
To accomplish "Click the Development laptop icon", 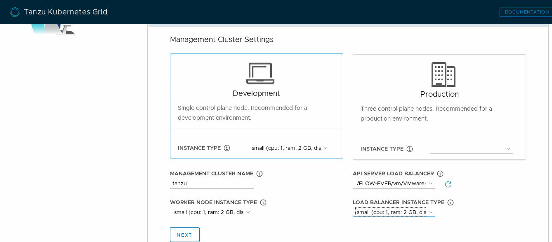I will (260, 73).
